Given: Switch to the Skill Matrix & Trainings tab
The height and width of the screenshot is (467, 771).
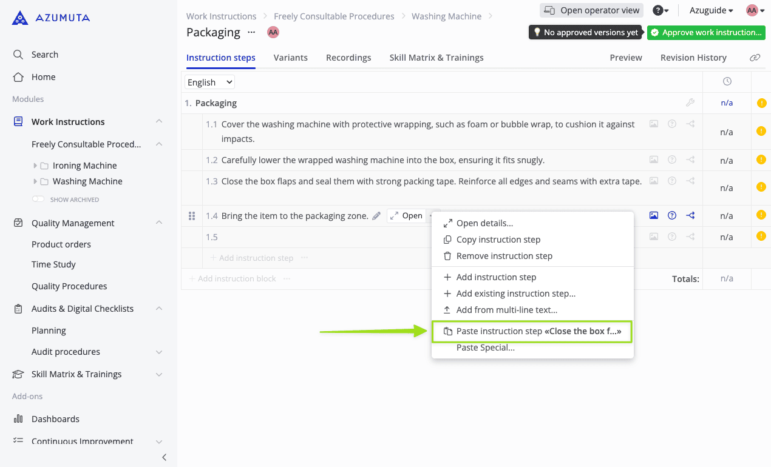Looking at the screenshot, I should (x=436, y=58).
